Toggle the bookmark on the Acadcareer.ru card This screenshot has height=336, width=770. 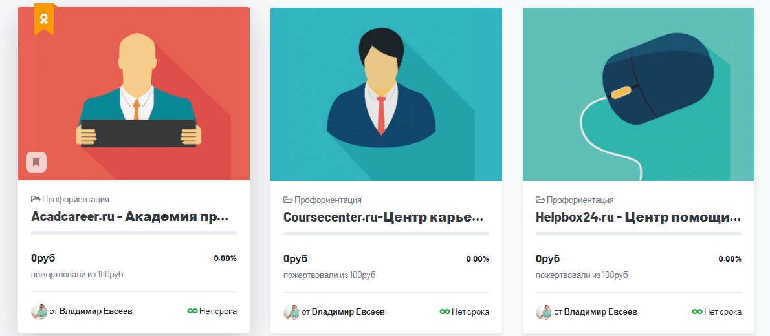[x=36, y=162]
